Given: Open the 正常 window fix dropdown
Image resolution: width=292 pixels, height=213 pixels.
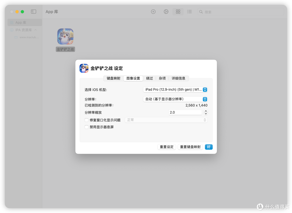Looking at the screenshot, I should point(166,120).
